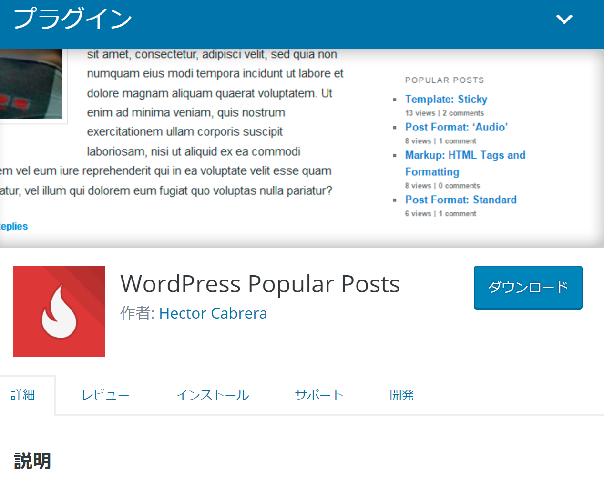Click the WordPress Popular Posts title text
Viewport: 604px width, 480px height.
tap(260, 284)
